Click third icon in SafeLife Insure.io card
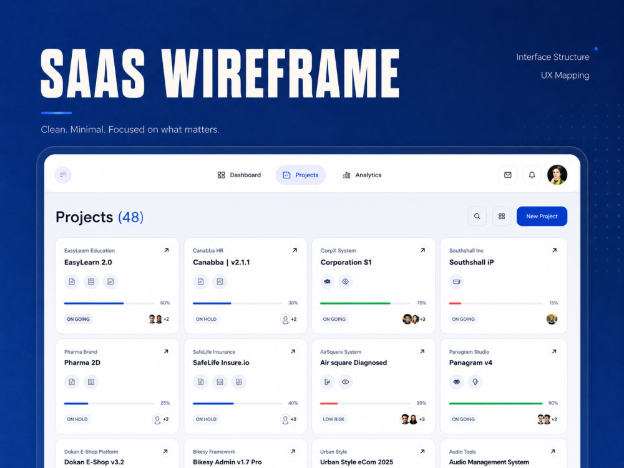The image size is (624, 468). [239, 382]
